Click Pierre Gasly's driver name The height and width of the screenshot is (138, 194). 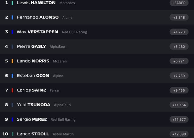(31, 47)
